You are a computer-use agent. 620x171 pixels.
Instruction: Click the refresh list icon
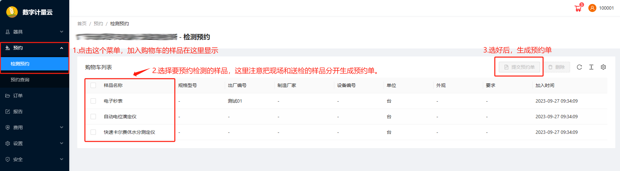pyautogui.click(x=579, y=67)
